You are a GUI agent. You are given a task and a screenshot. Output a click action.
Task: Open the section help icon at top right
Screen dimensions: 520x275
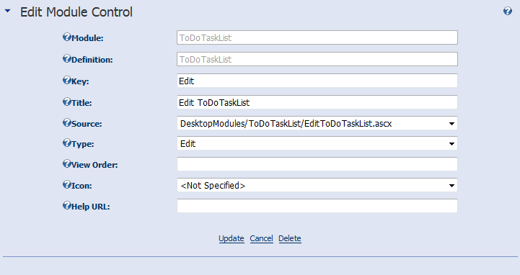point(508,11)
